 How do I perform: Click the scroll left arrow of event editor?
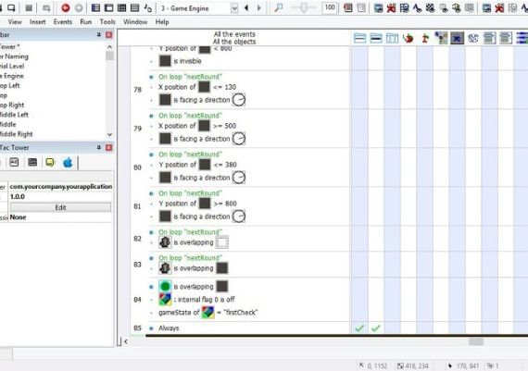126,341
